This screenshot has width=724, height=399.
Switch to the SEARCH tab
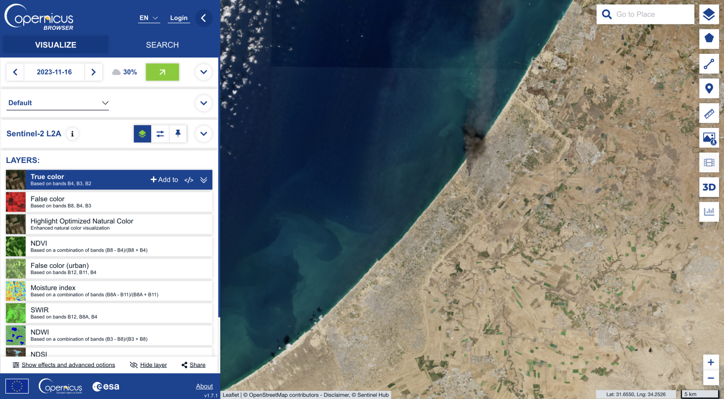[x=162, y=45]
